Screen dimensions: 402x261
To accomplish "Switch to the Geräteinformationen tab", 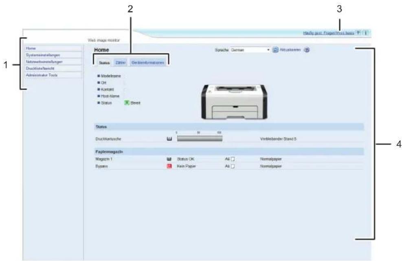I will point(148,63).
